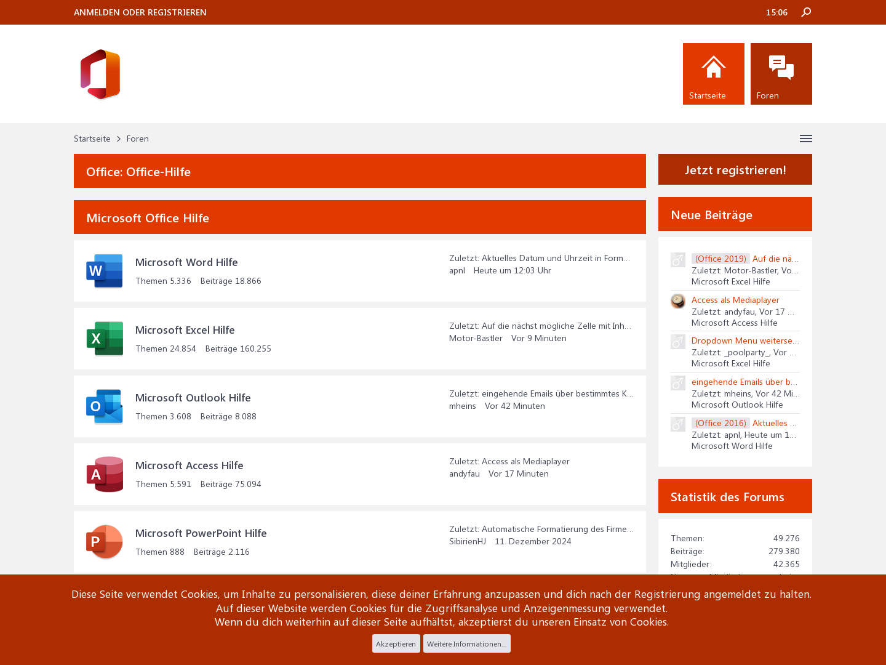Click user apnl in the Word row

(457, 270)
